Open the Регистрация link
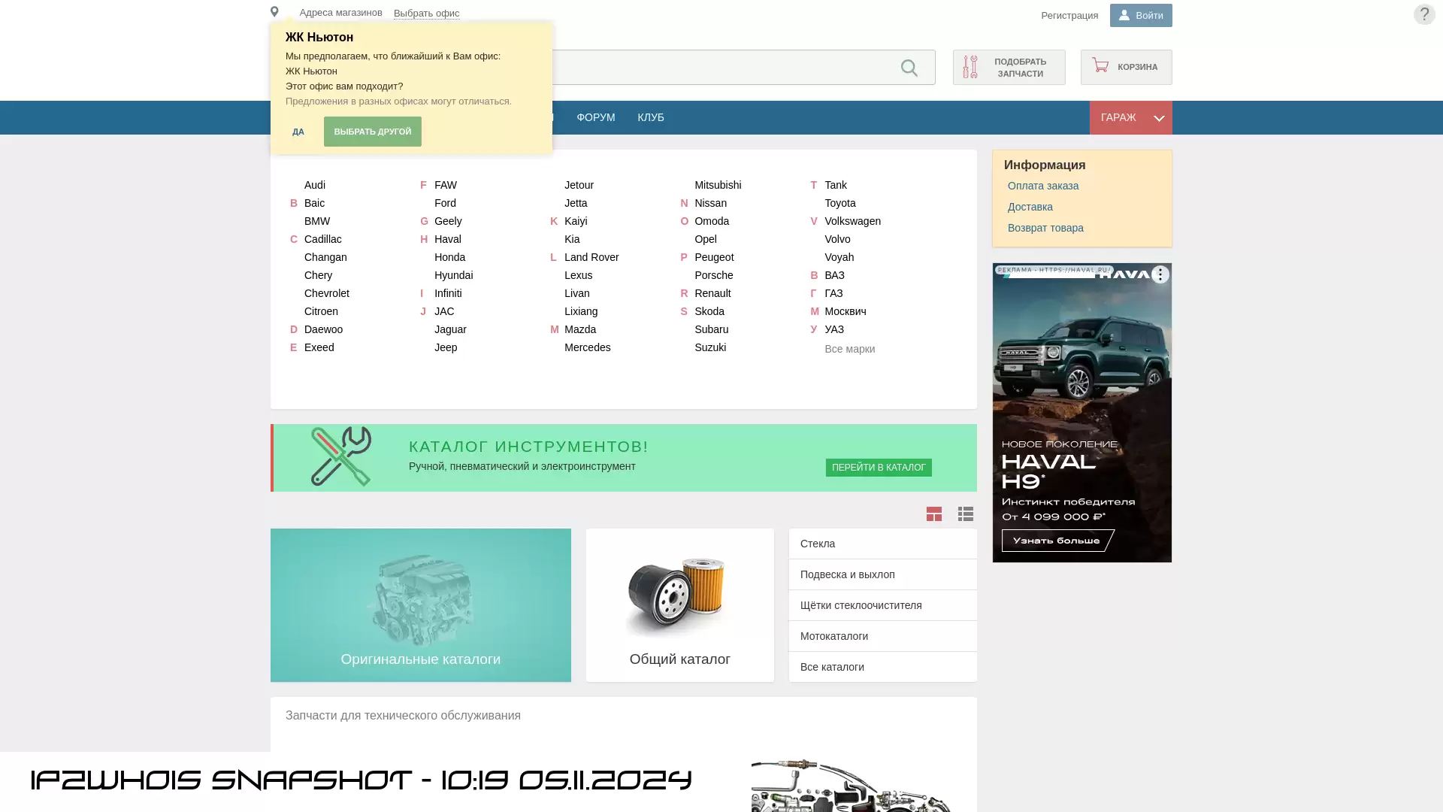 (x=1069, y=15)
